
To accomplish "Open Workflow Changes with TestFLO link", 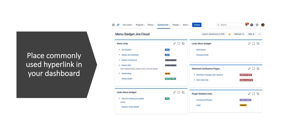I will point(210,75).
